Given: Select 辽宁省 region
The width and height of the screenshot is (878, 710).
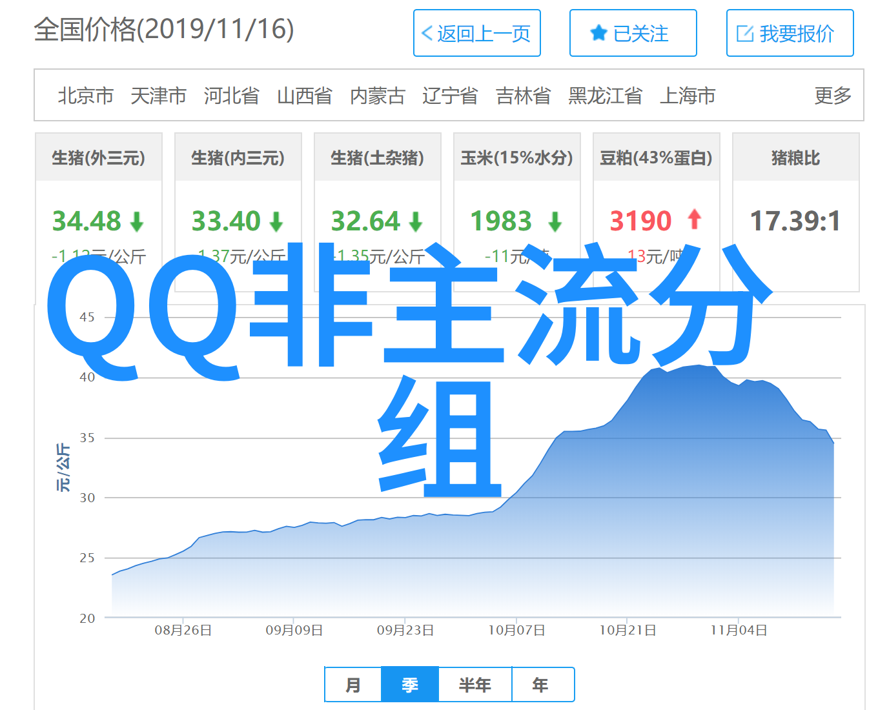Looking at the screenshot, I should pyautogui.click(x=451, y=96).
